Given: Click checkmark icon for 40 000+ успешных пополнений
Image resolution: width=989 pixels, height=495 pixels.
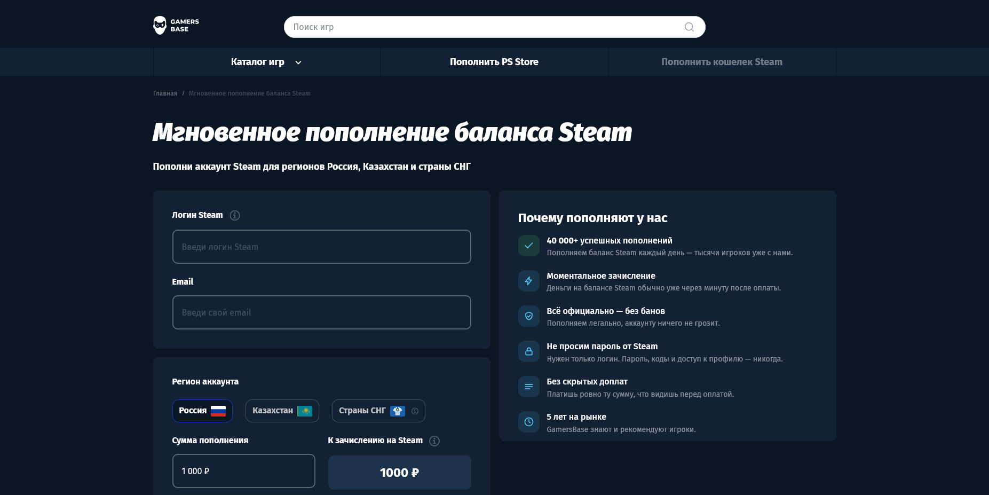Looking at the screenshot, I should coord(528,246).
